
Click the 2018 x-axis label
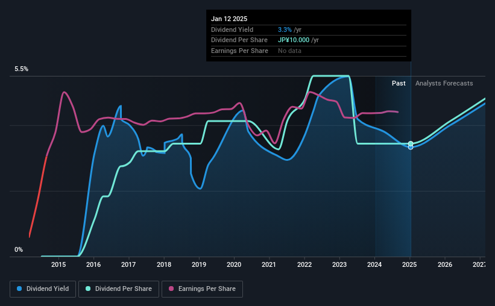click(164, 264)
